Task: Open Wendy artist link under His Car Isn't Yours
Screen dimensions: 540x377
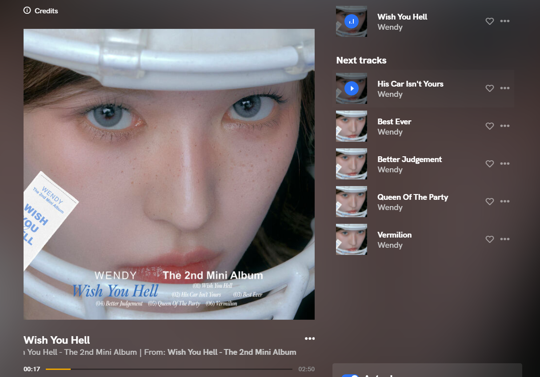Action: coord(390,94)
